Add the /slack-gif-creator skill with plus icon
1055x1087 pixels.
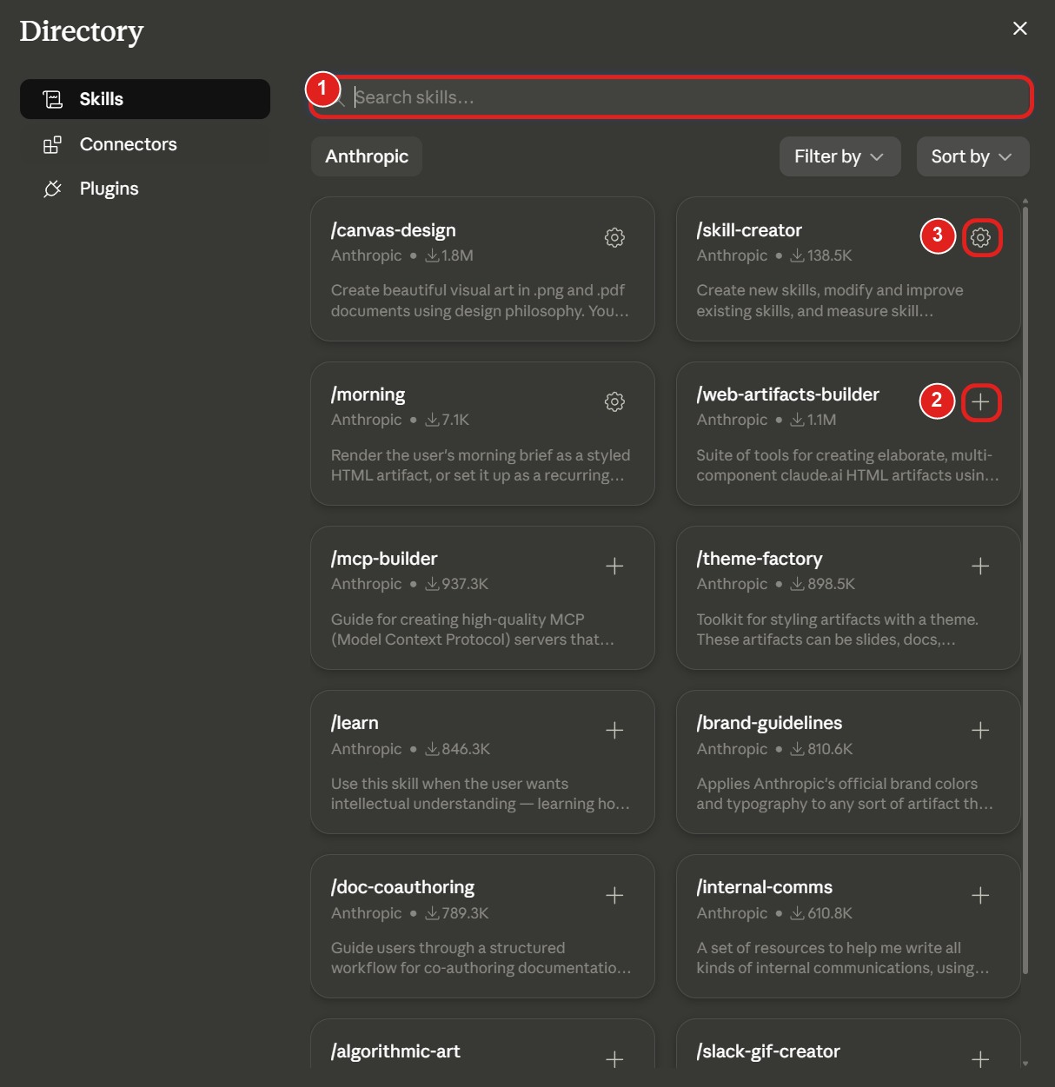pyautogui.click(x=980, y=1059)
